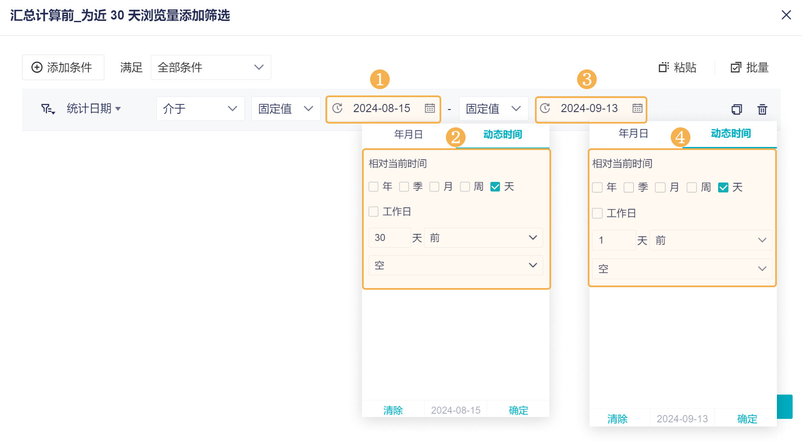
Task: Click the 2024-08-15 start date input
Action: (x=383, y=109)
